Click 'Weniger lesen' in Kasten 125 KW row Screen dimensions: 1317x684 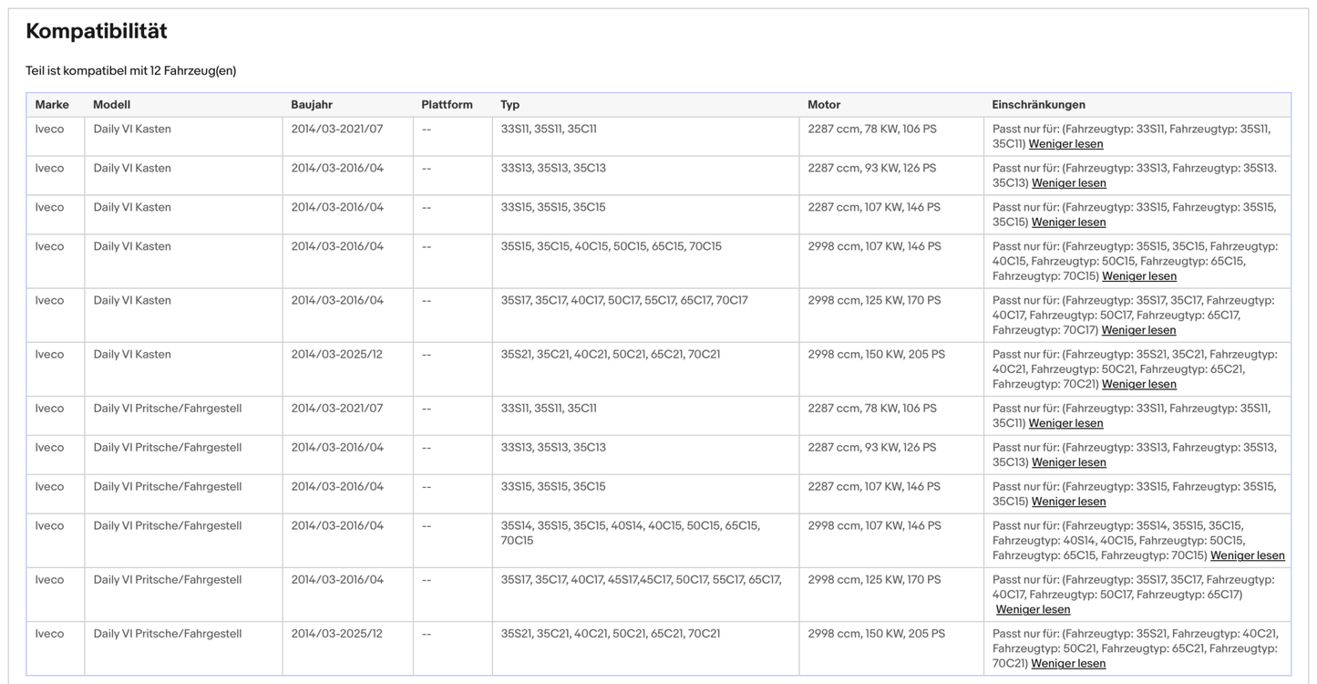pyautogui.click(x=1138, y=330)
